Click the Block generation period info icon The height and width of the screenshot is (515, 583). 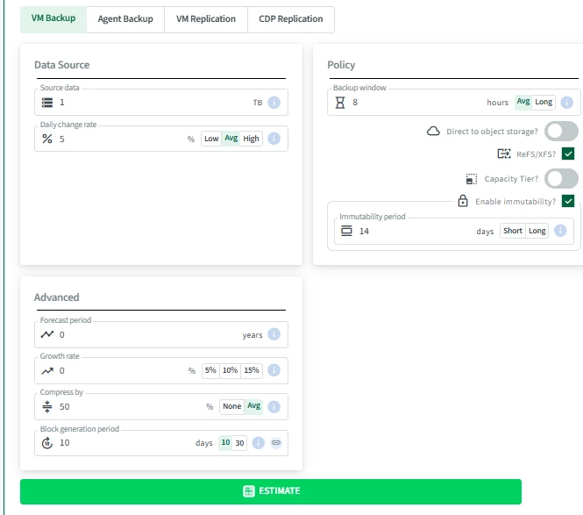click(258, 443)
